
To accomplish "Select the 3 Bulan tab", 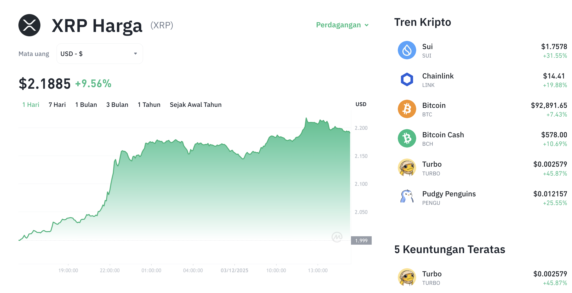I will coord(117,105).
